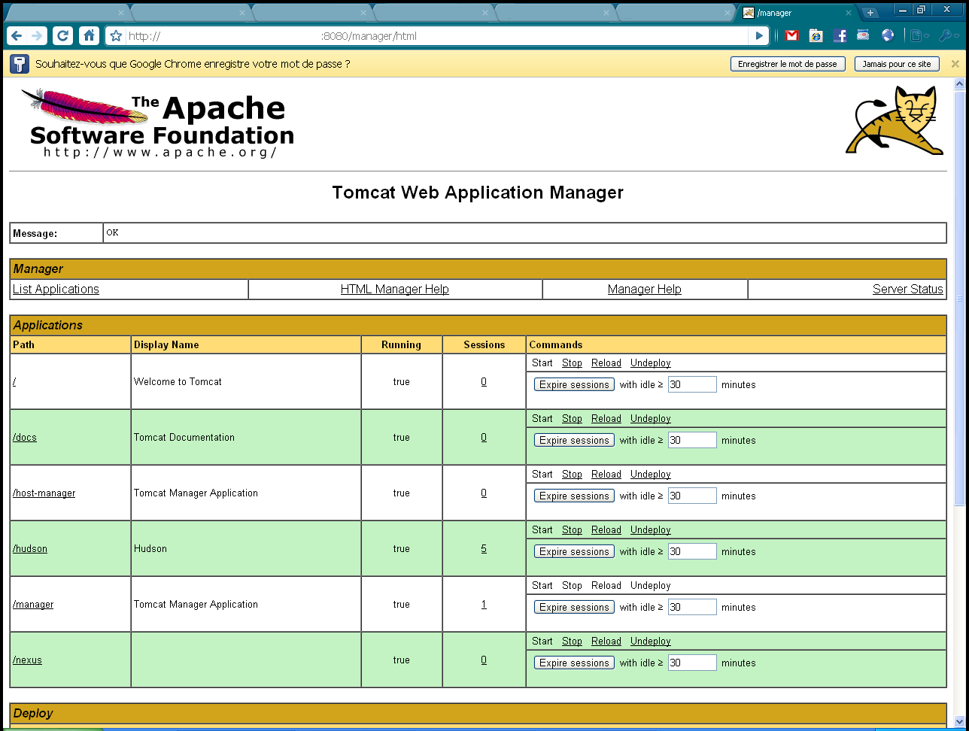Open the wrench settings menu
969x731 pixels.
948,35
